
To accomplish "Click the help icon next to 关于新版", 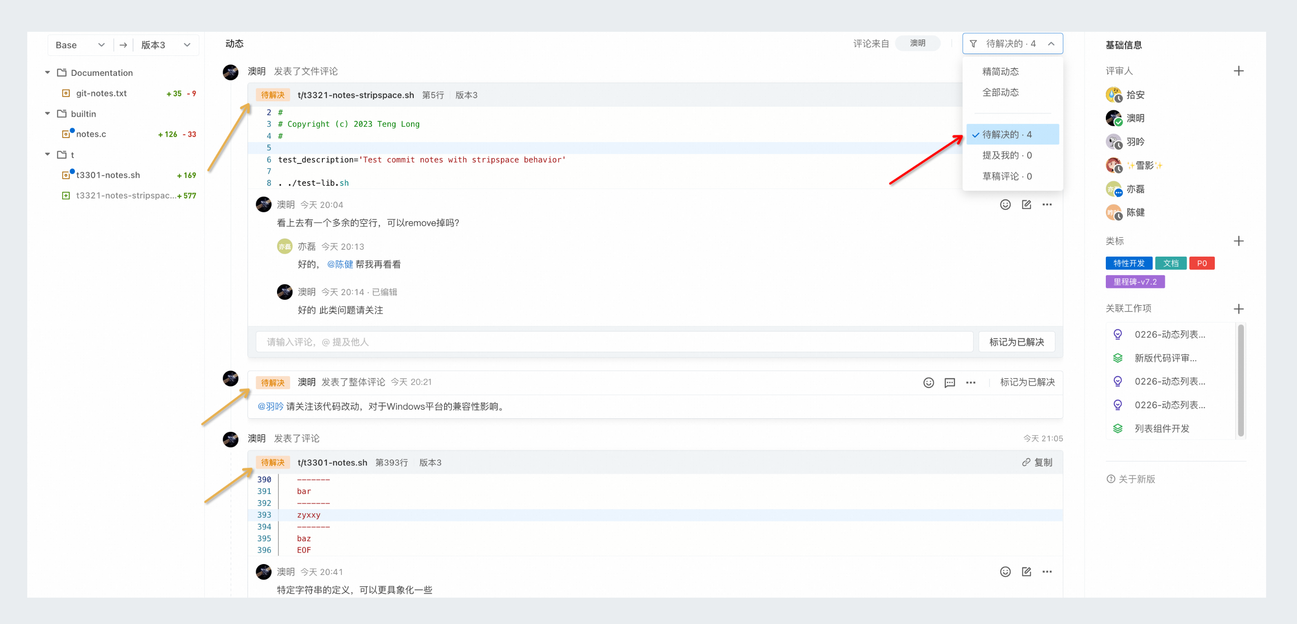I will [1110, 479].
